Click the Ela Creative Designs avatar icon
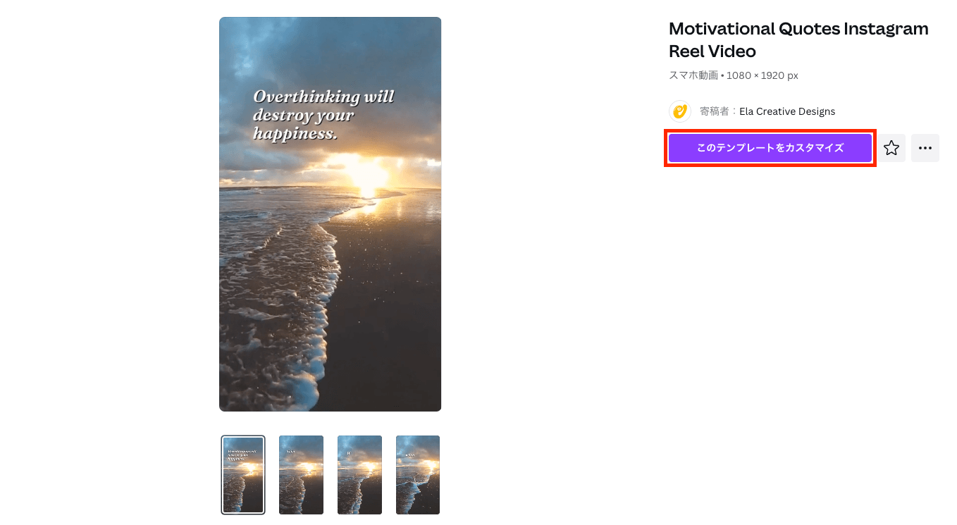Image resolution: width=957 pixels, height=525 pixels. pos(680,111)
